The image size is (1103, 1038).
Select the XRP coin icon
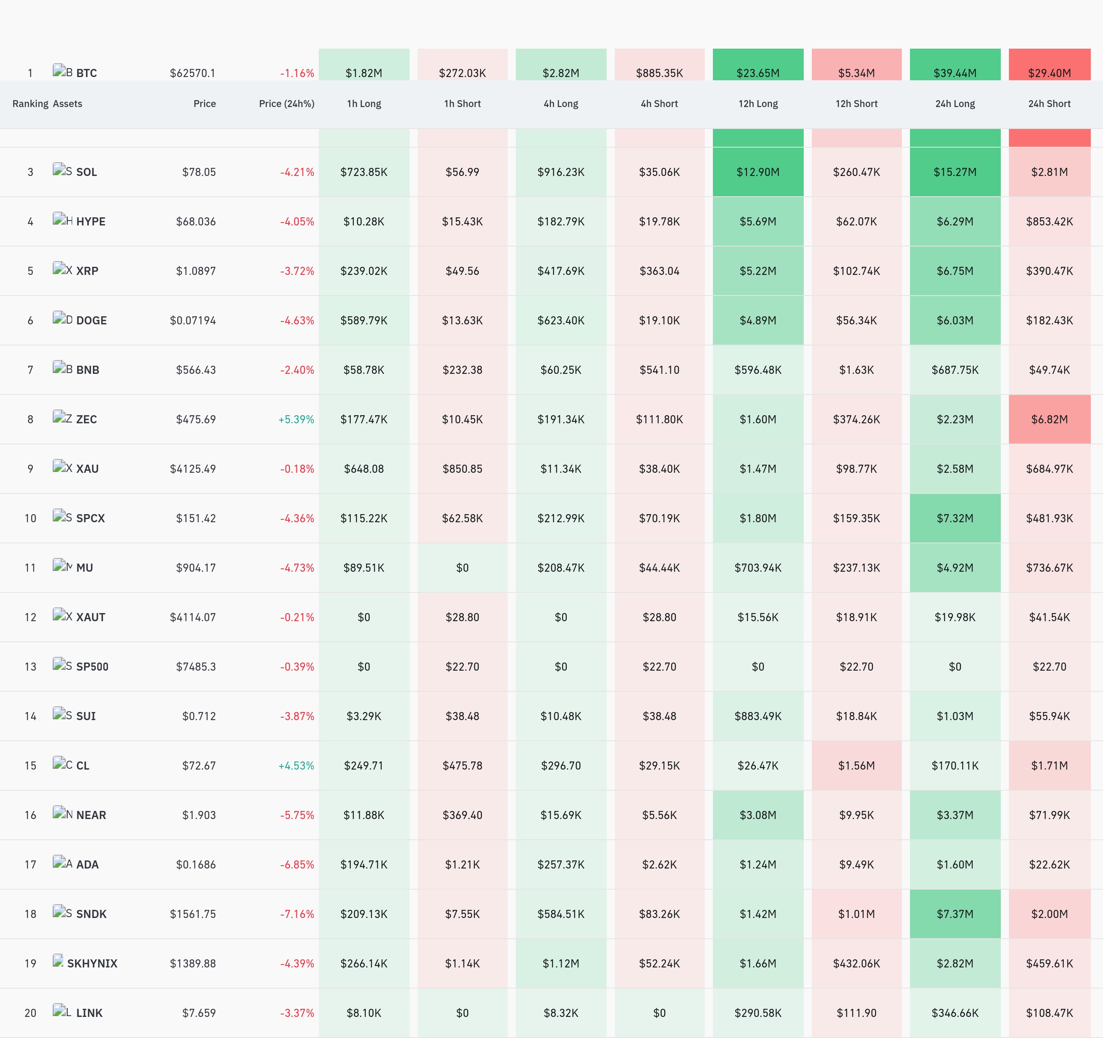click(63, 268)
